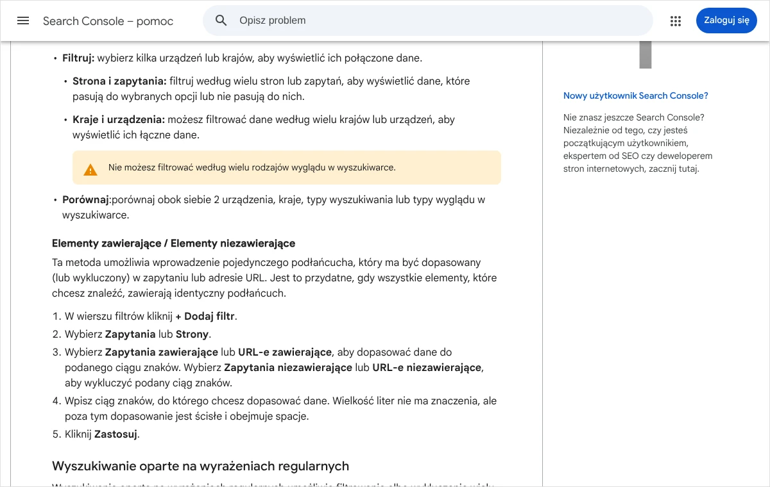Open the Google apps grid

click(676, 21)
